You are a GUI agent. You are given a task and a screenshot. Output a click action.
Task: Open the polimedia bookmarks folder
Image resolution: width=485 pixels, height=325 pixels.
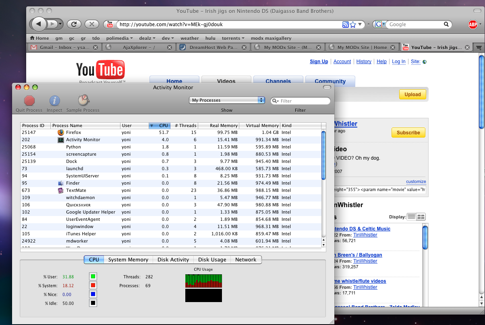pos(120,38)
